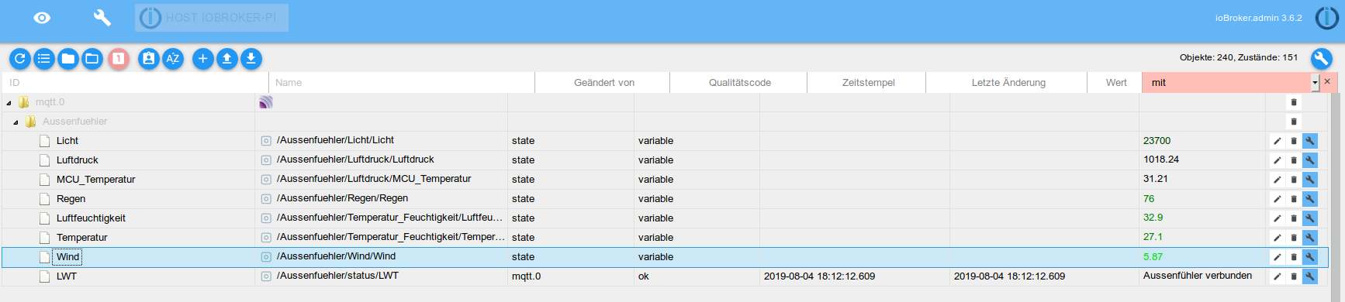This screenshot has height=302, width=1345.
Task: Sort objects alphabetically with the AZ button
Action: (x=173, y=58)
